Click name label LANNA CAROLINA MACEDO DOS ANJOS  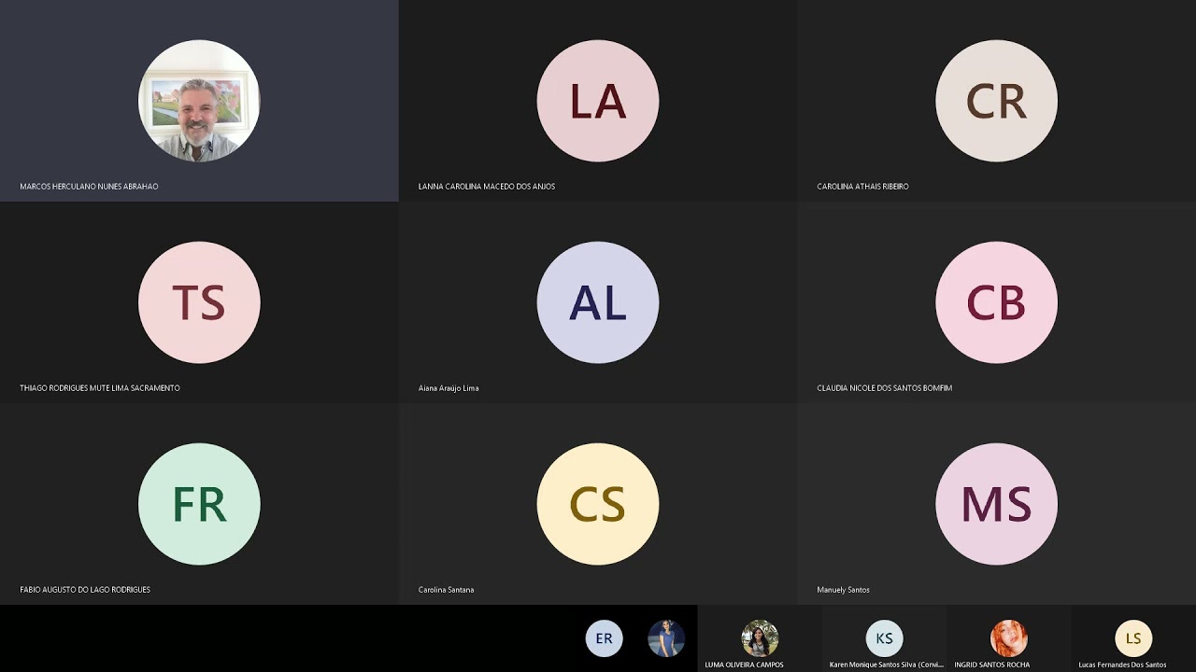(x=487, y=187)
